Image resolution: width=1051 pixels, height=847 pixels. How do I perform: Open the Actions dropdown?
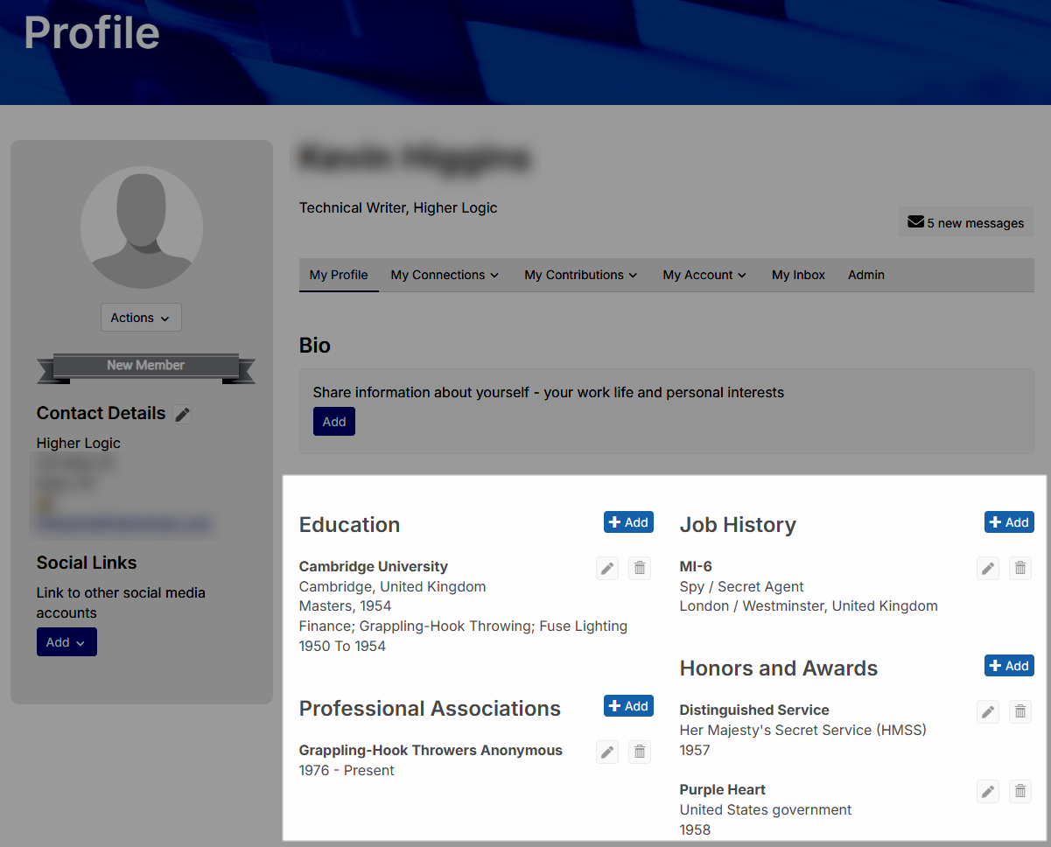(x=141, y=317)
